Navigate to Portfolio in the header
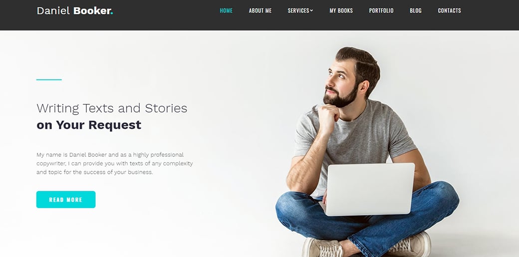Viewport: 519px width, 257px height. [x=381, y=10]
